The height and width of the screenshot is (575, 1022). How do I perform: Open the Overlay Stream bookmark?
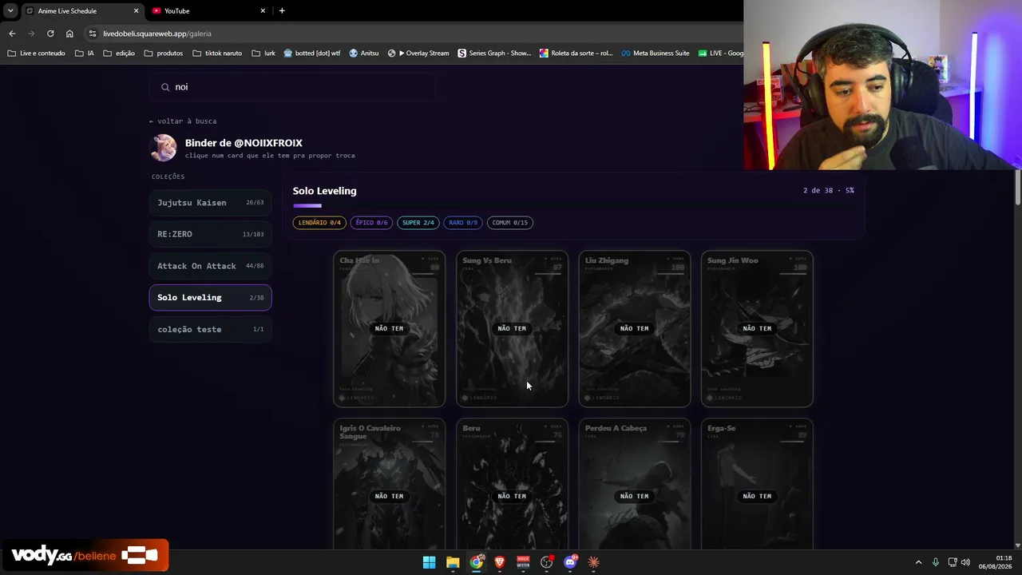click(x=418, y=54)
